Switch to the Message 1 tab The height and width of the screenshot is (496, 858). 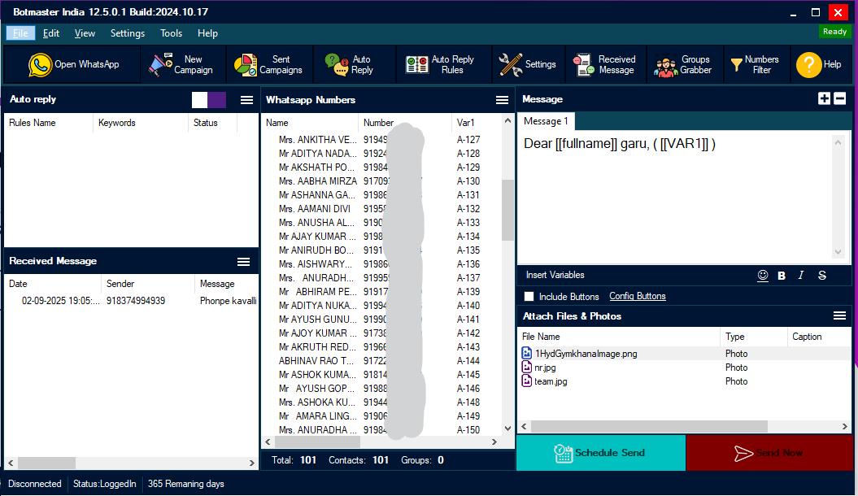coord(546,121)
